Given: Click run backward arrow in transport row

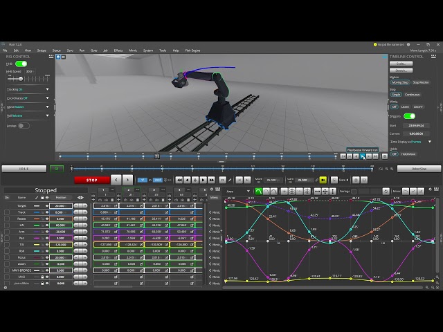Looking at the screenshot, I should tap(187, 180).
